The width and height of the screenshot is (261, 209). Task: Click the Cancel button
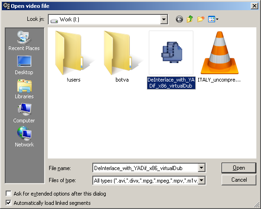239,180
